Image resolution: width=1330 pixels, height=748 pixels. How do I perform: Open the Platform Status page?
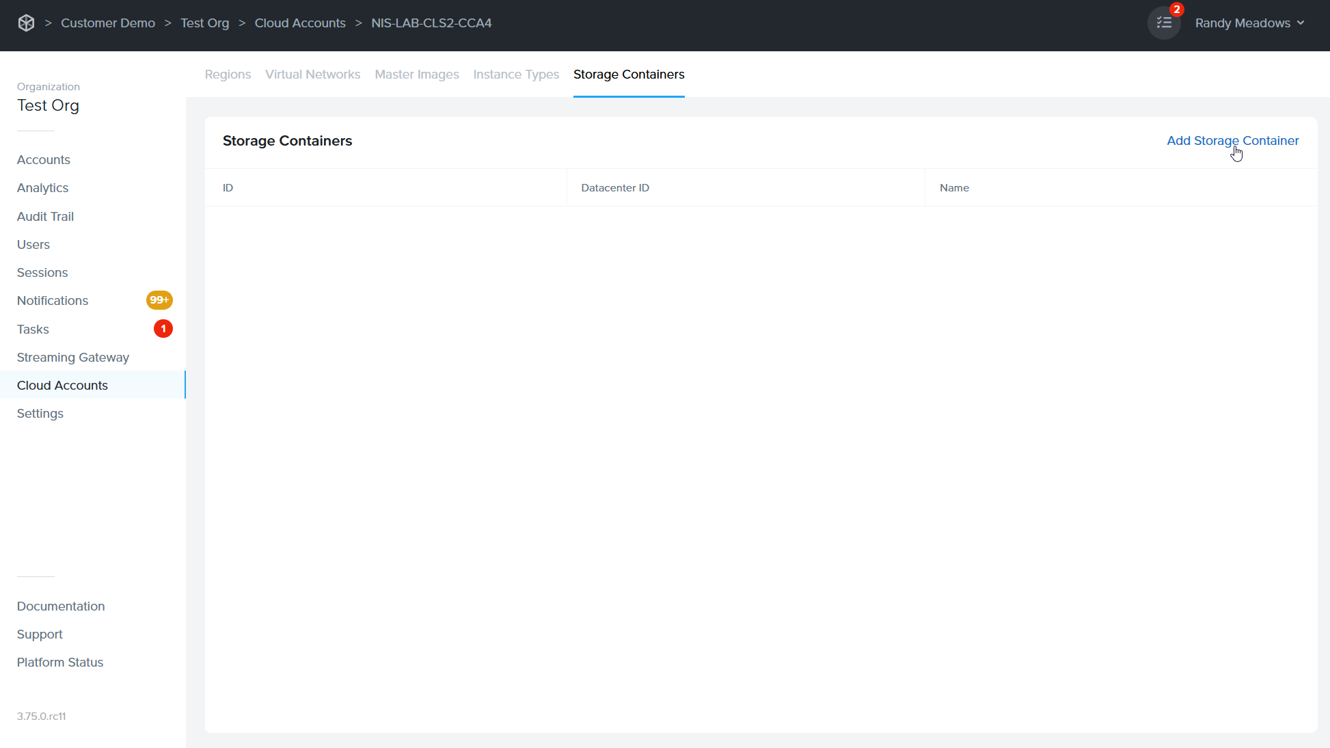coord(60,662)
